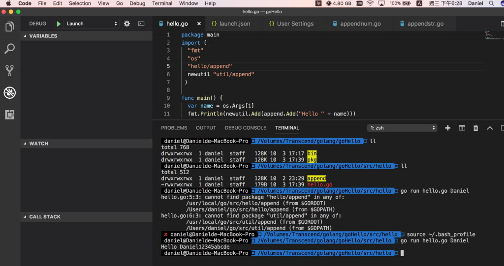
Task: Click the minimap at editor right edge
Action: tap(494, 35)
